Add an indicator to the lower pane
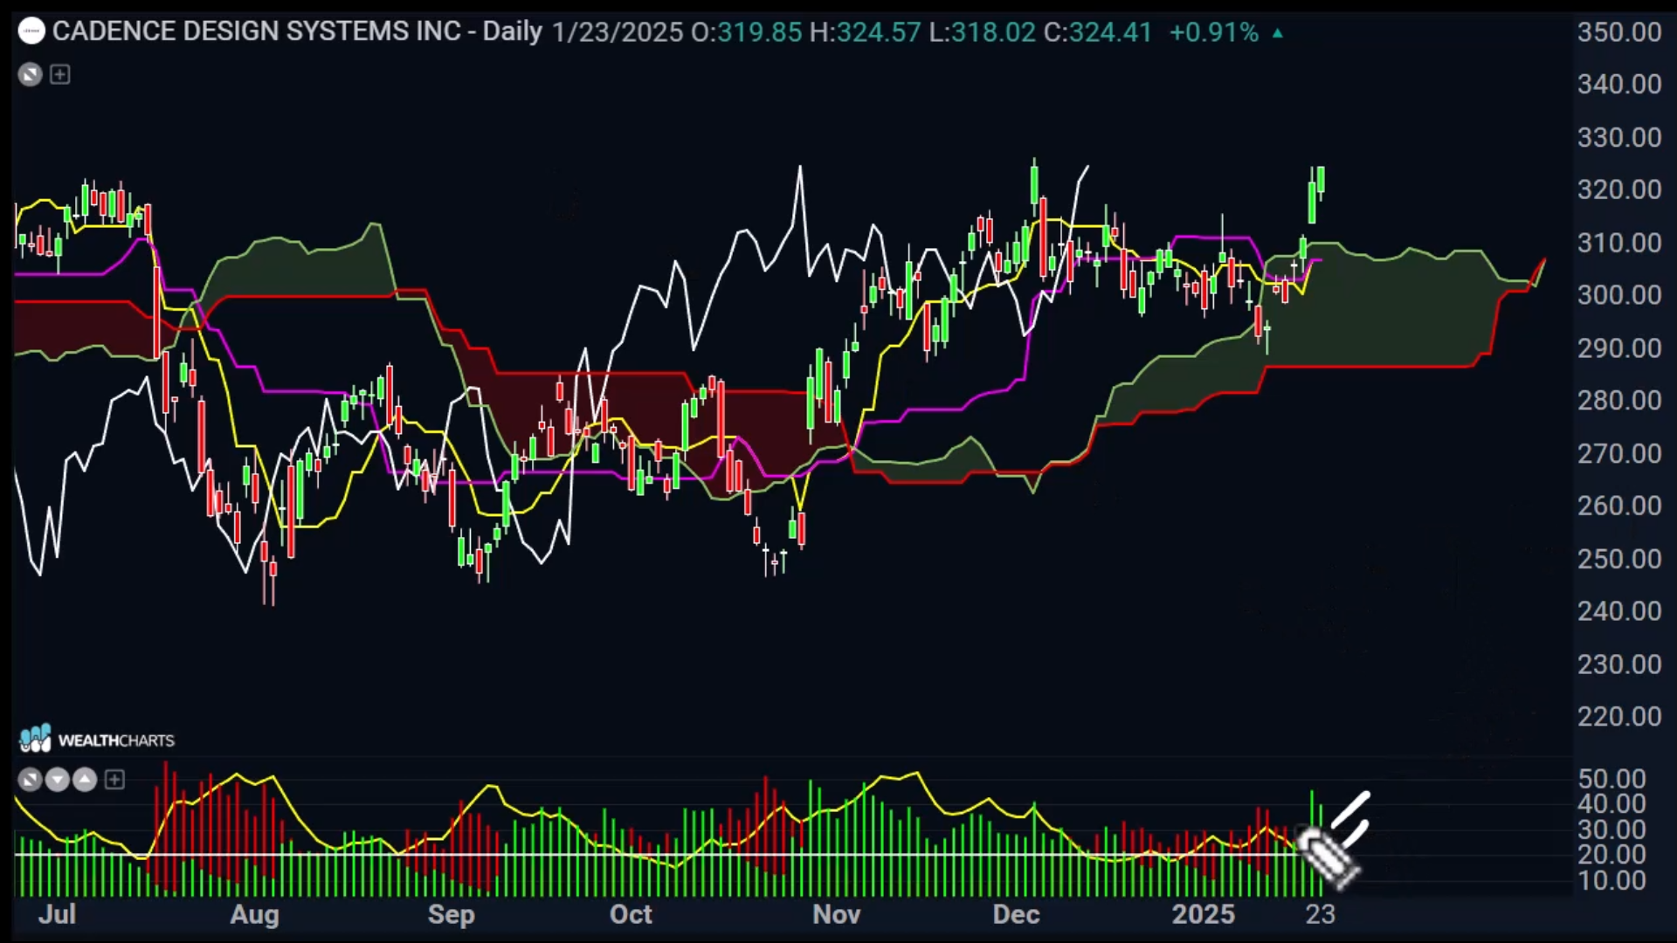 click(114, 779)
